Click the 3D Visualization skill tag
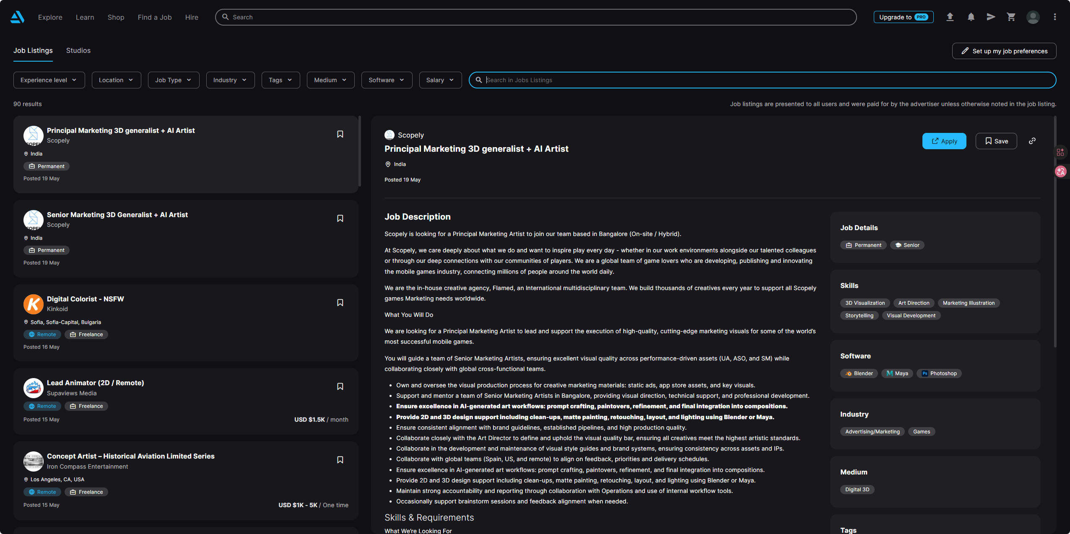This screenshot has height=534, width=1070. click(x=865, y=303)
